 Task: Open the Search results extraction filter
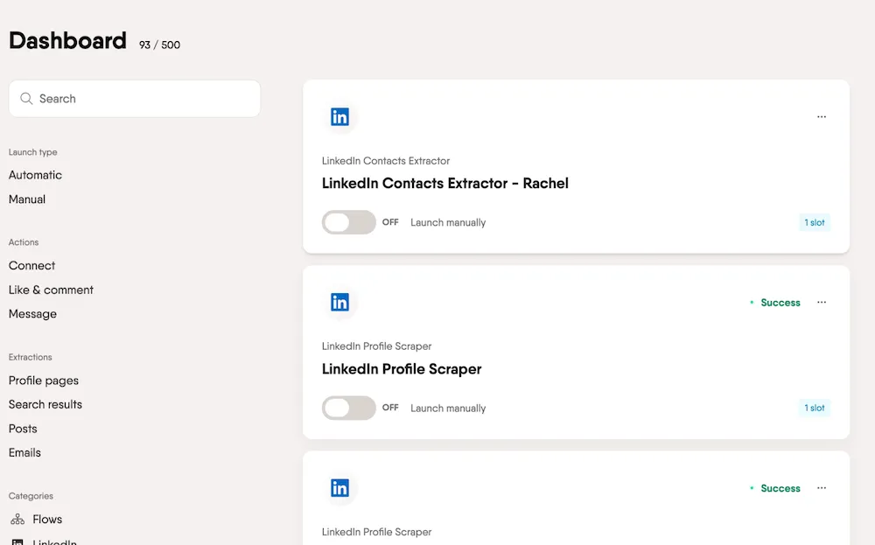click(45, 404)
